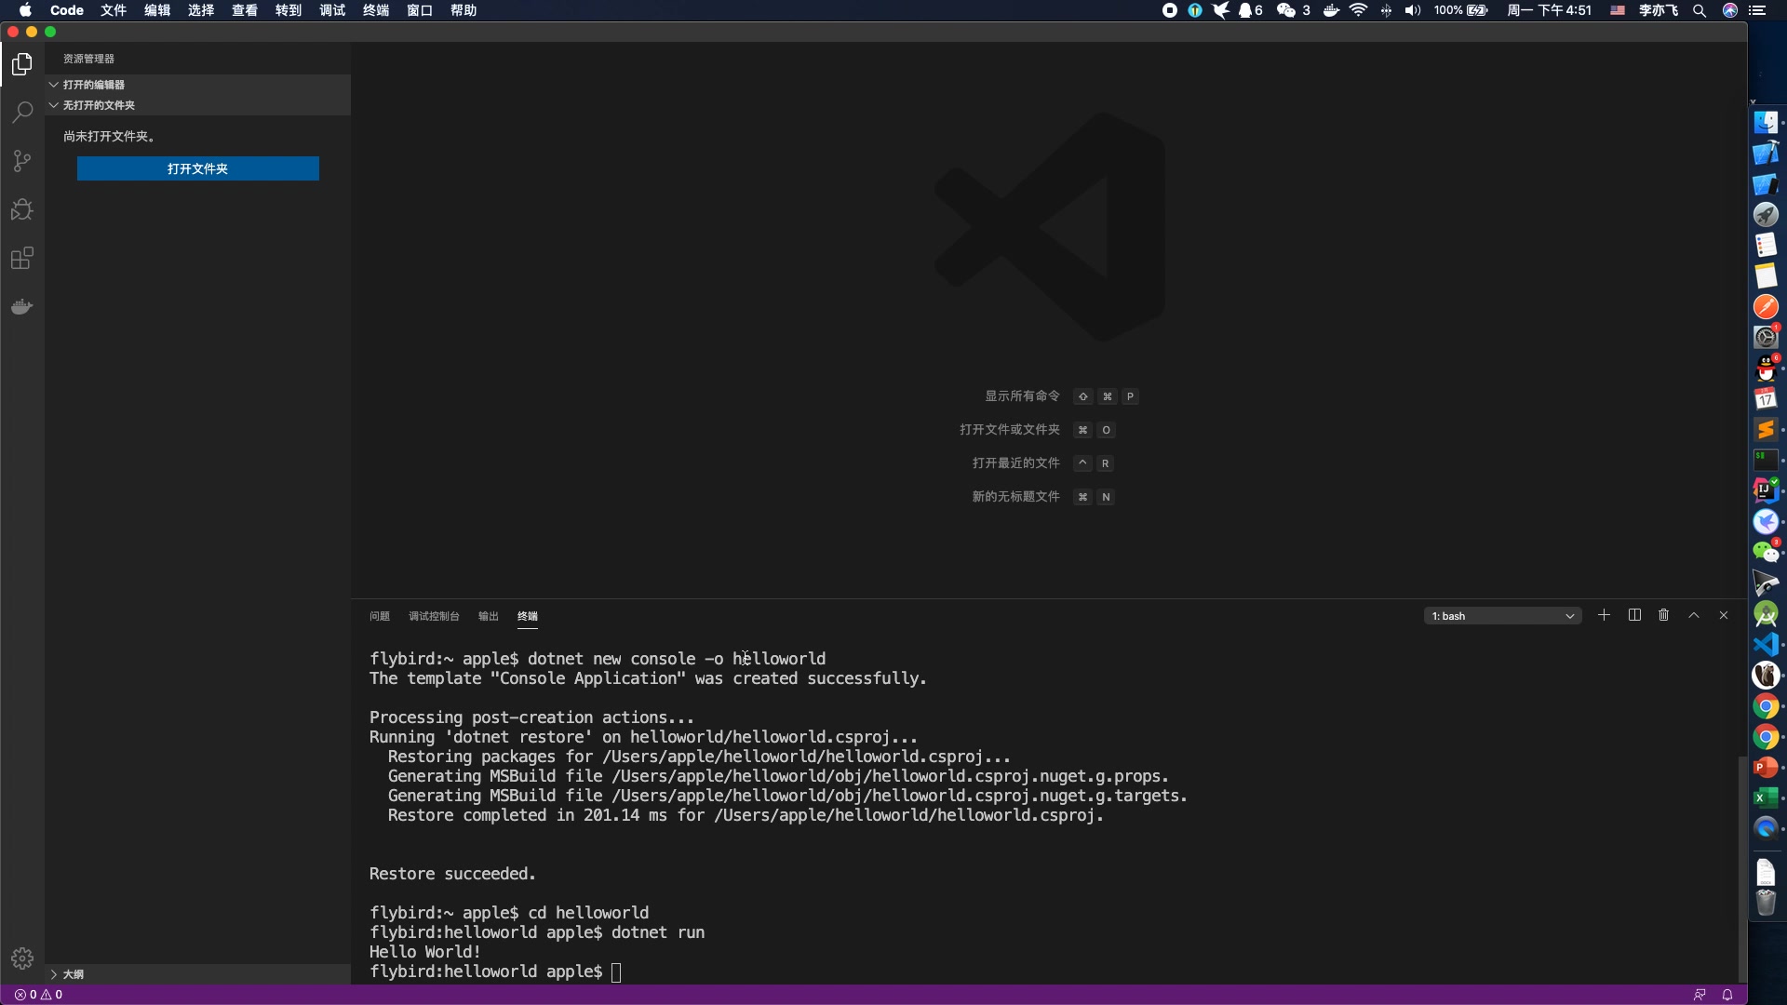Open the Extensions view

pyautogui.click(x=22, y=258)
